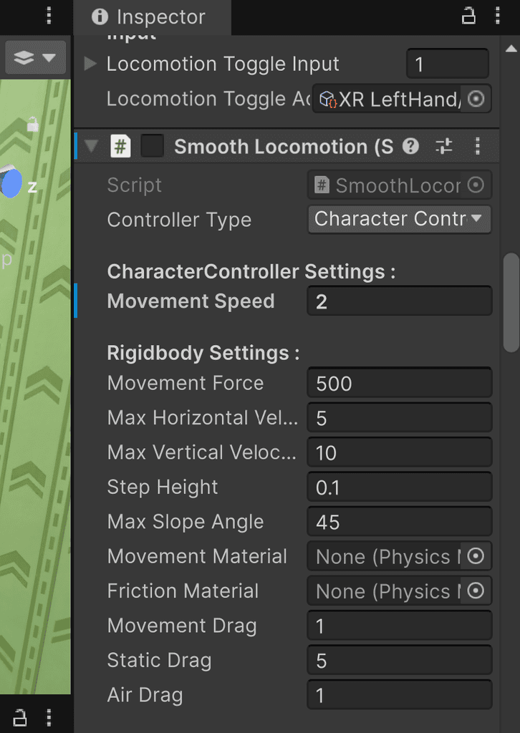520x733 pixels.
Task: Click the Smooth Locomotion script icon
Action: coord(120,147)
